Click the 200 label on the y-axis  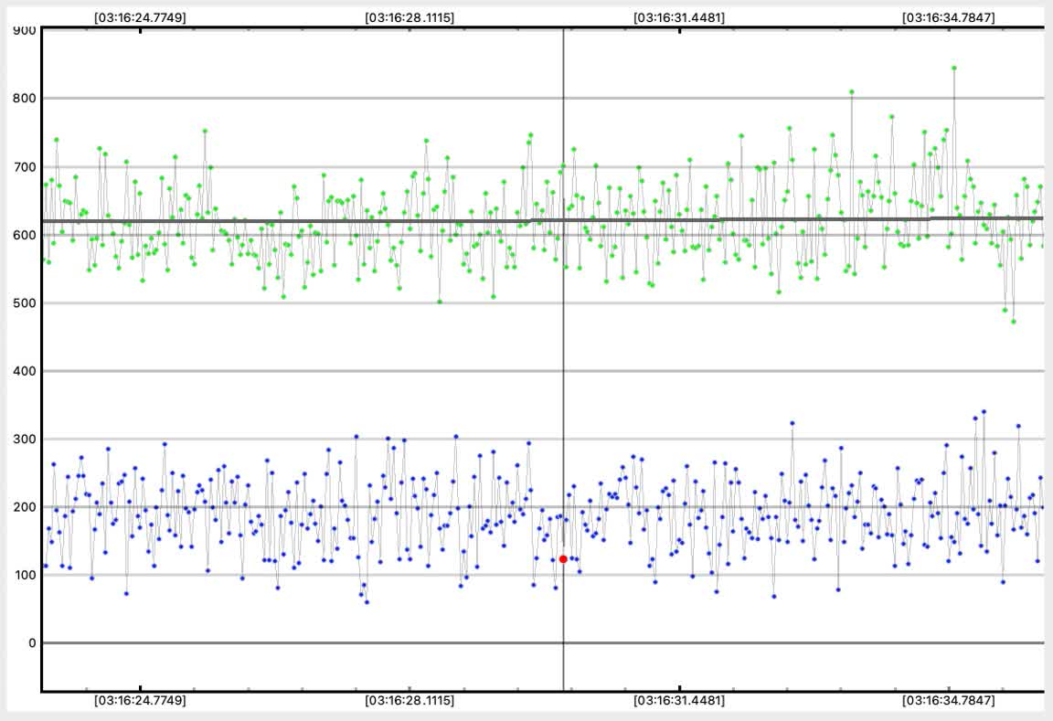point(25,507)
